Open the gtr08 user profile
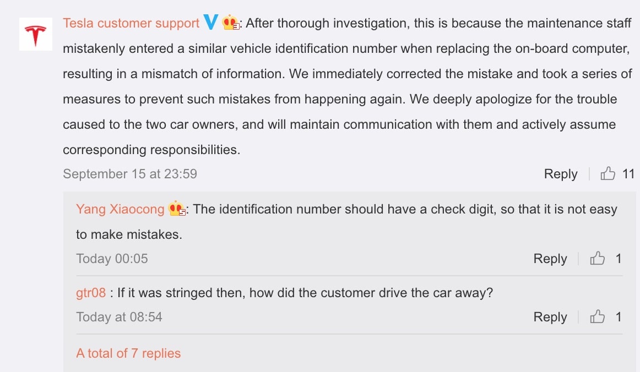This screenshot has width=640, height=372. pos(91,293)
